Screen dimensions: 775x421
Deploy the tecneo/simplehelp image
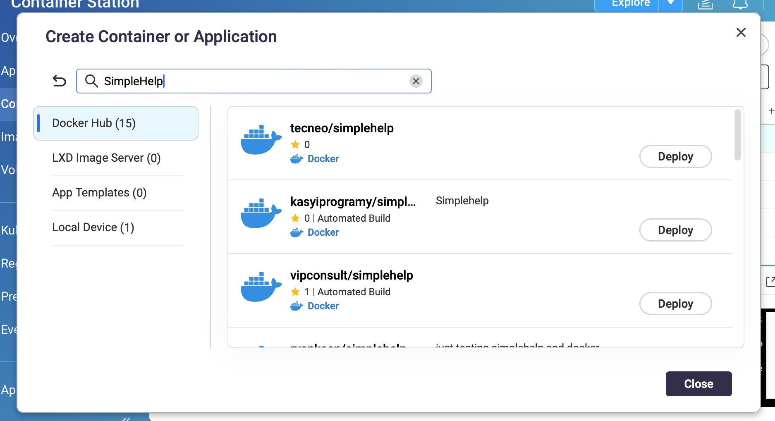tap(675, 156)
